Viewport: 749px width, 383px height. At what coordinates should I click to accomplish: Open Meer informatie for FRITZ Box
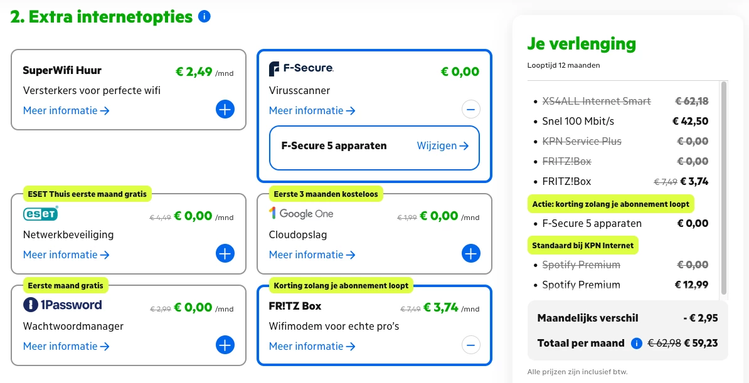(312, 347)
